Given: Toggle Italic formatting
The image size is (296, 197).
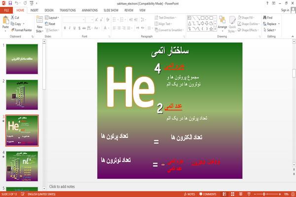Looking at the screenshot, I should click(x=70, y=28).
